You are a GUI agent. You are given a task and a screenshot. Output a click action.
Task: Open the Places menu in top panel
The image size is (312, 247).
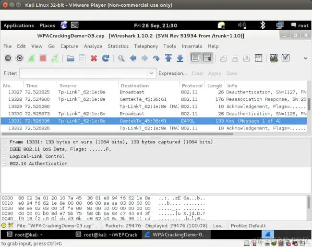point(48,25)
